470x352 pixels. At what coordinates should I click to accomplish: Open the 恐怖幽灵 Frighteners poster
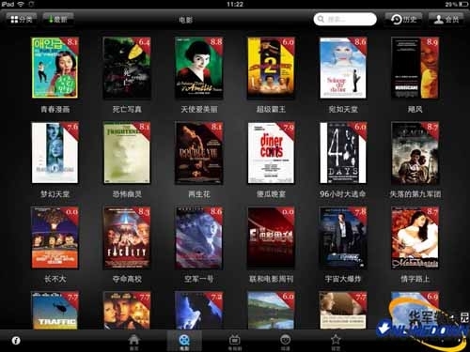(127, 153)
